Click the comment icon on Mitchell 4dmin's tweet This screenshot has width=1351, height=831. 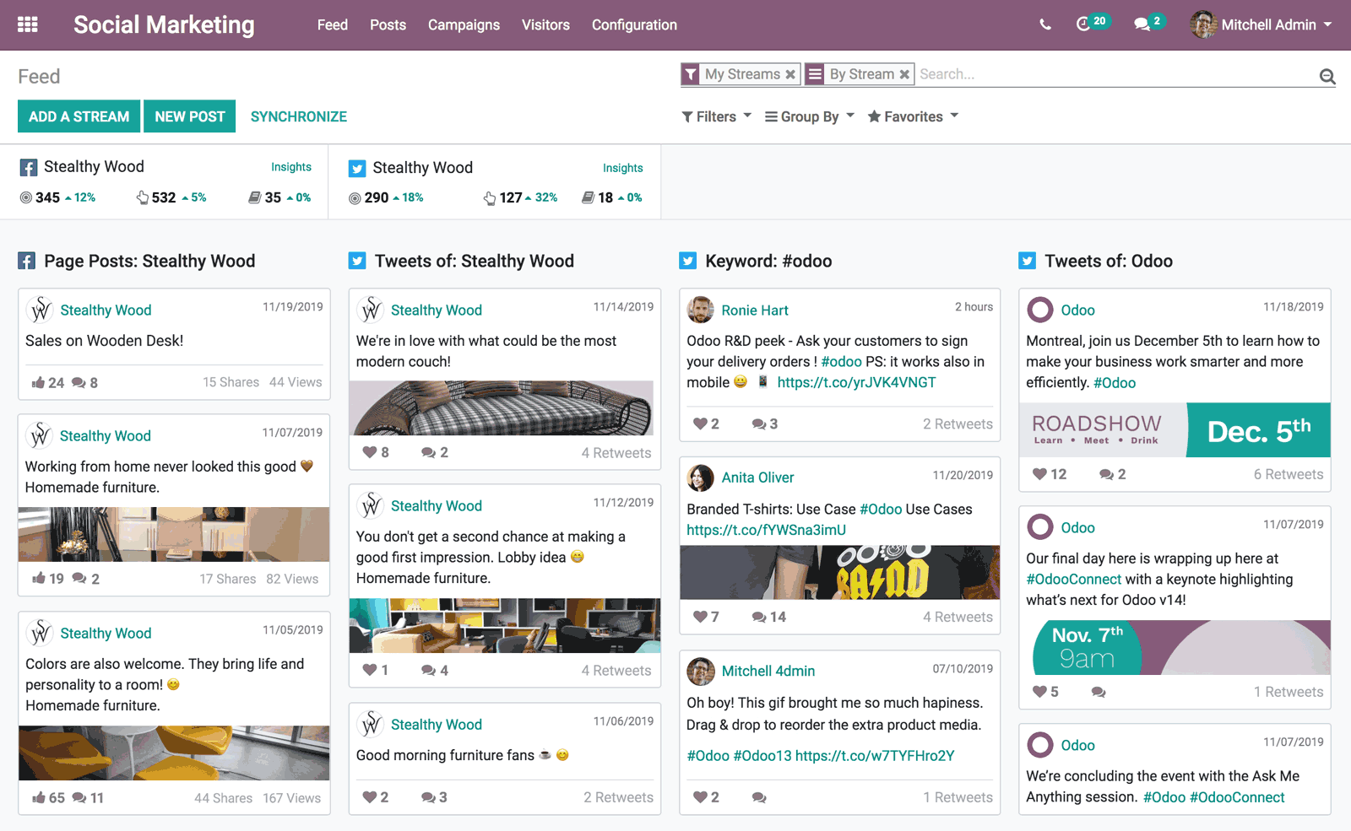(758, 796)
